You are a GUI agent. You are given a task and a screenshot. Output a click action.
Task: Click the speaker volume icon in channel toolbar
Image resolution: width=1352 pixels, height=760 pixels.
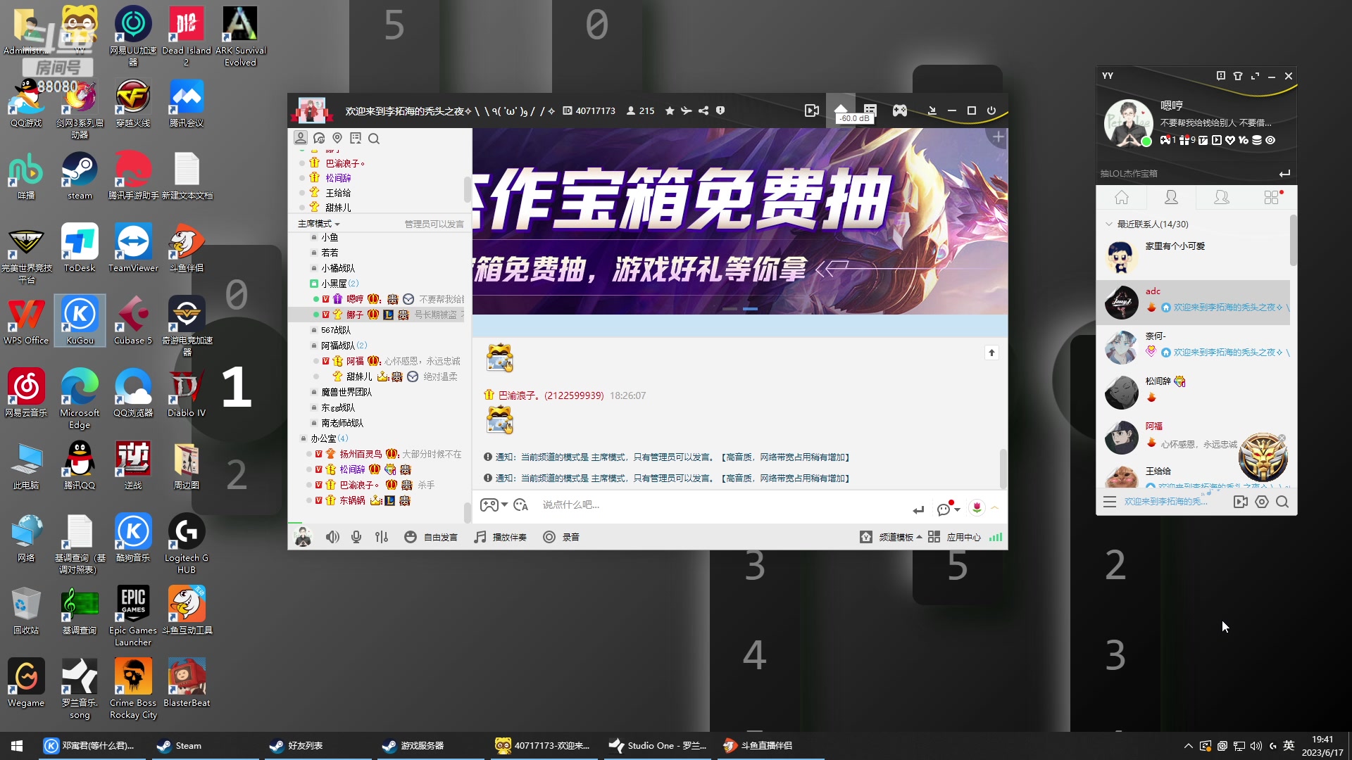click(x=332, y=536)
